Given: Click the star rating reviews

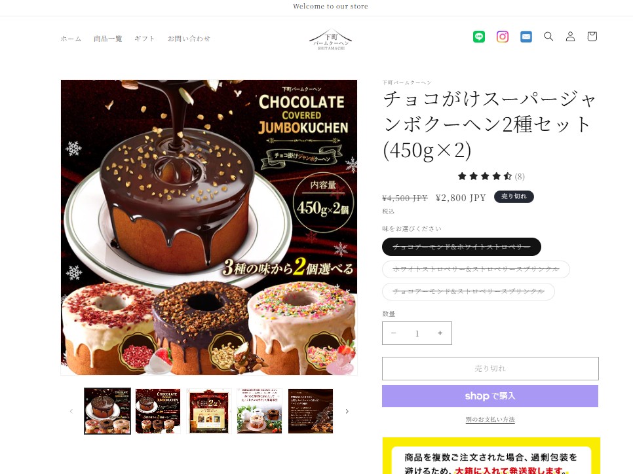Looking at the screenshot, I should coord(491,176).
